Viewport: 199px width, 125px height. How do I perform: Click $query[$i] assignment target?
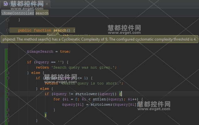point(73,104)
